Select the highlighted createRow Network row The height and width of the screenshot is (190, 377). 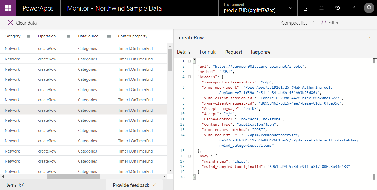[84, 110]
